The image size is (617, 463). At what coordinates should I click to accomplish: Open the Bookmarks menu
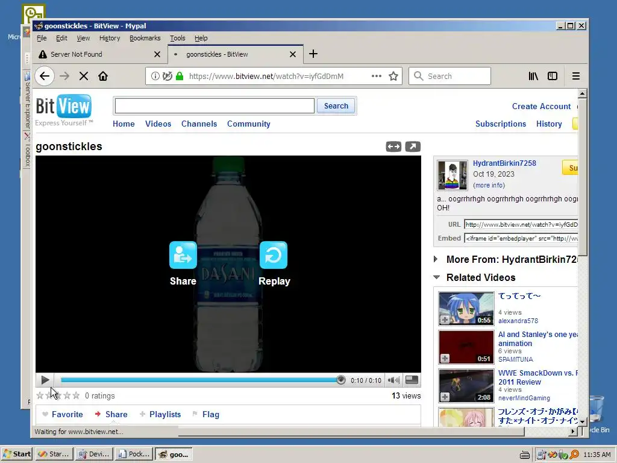pos(145,38)
